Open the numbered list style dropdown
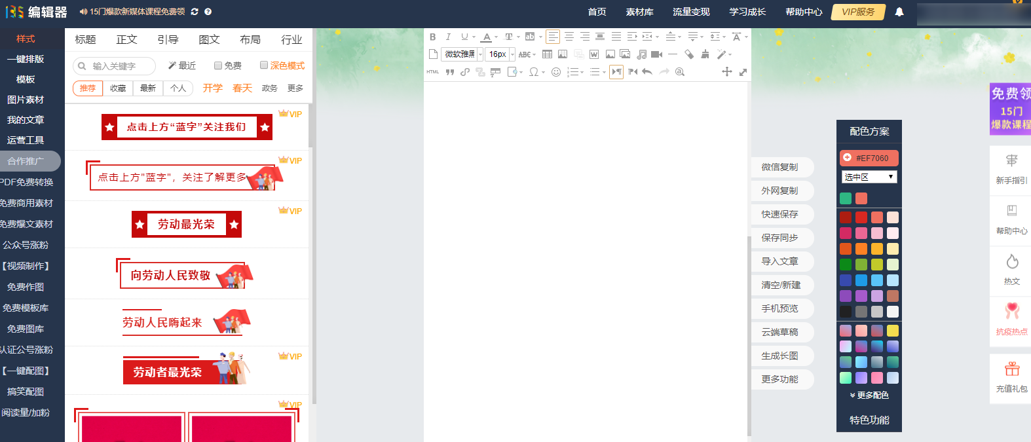 tap(581, 72)
